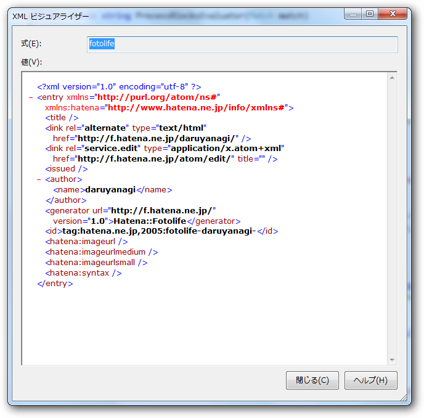424x418 pixels.
Task: Click the application/x.atom+xml type value
Action: point(226,149)
